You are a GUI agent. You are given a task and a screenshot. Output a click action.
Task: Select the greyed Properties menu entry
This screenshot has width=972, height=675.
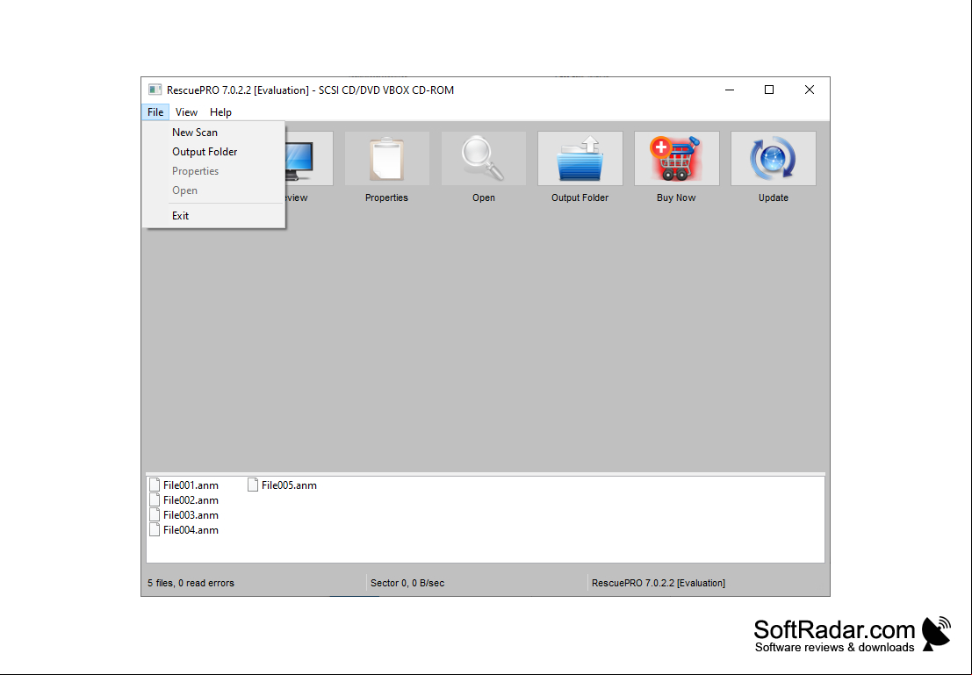pos(214,171)
